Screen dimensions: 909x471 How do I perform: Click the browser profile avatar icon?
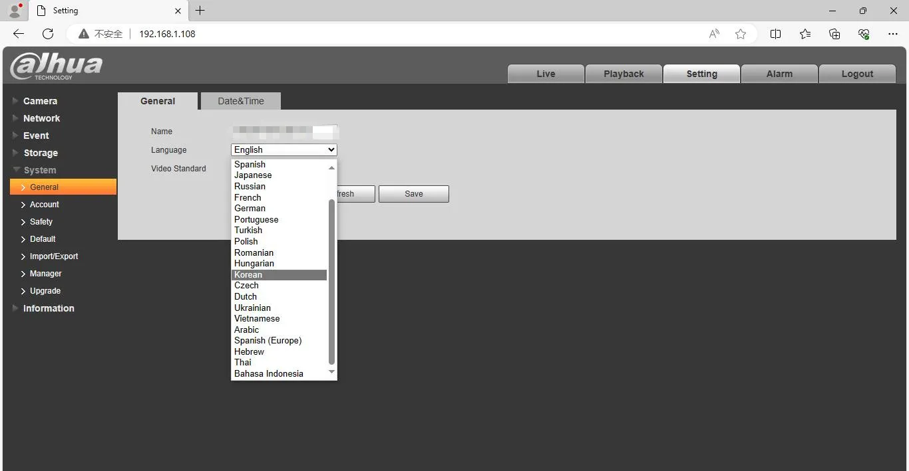[15, 10]
